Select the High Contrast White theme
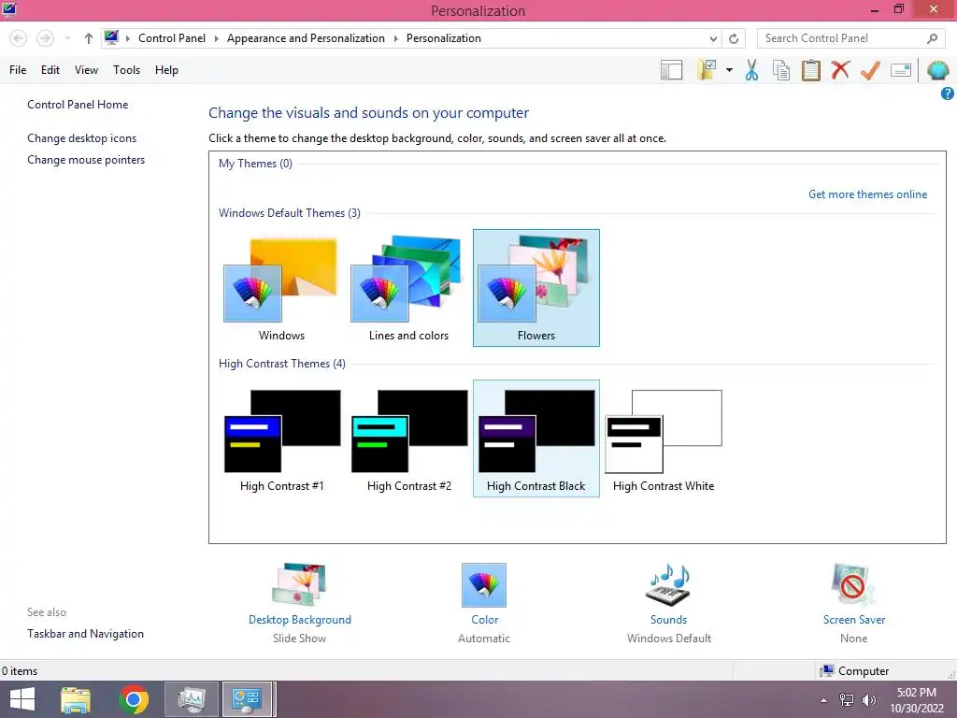This screenshot has height=718, width=957. (x=664, y=439)
